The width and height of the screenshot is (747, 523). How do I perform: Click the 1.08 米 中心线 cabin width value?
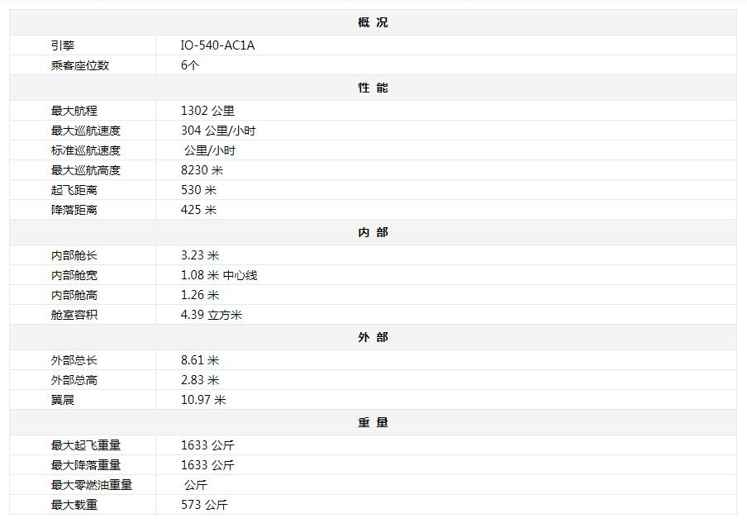pyautogui.click(x=219, y=275)
